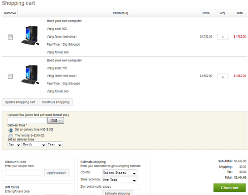Screen dimensions: 248x195
Task: Open the Day dropdown
Action: coord(14,144)
